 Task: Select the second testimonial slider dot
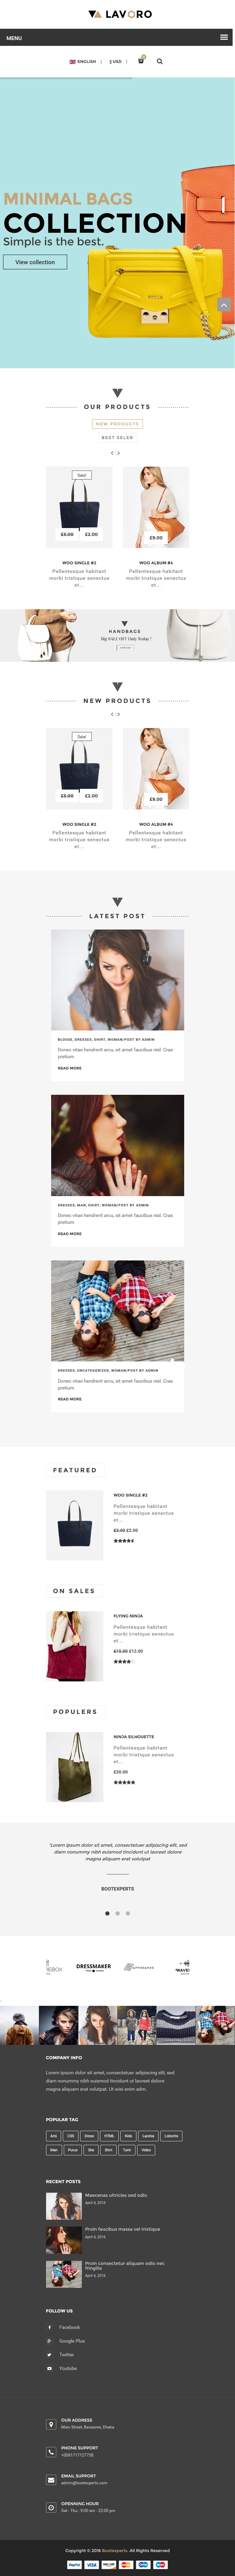pos(117,1913)
